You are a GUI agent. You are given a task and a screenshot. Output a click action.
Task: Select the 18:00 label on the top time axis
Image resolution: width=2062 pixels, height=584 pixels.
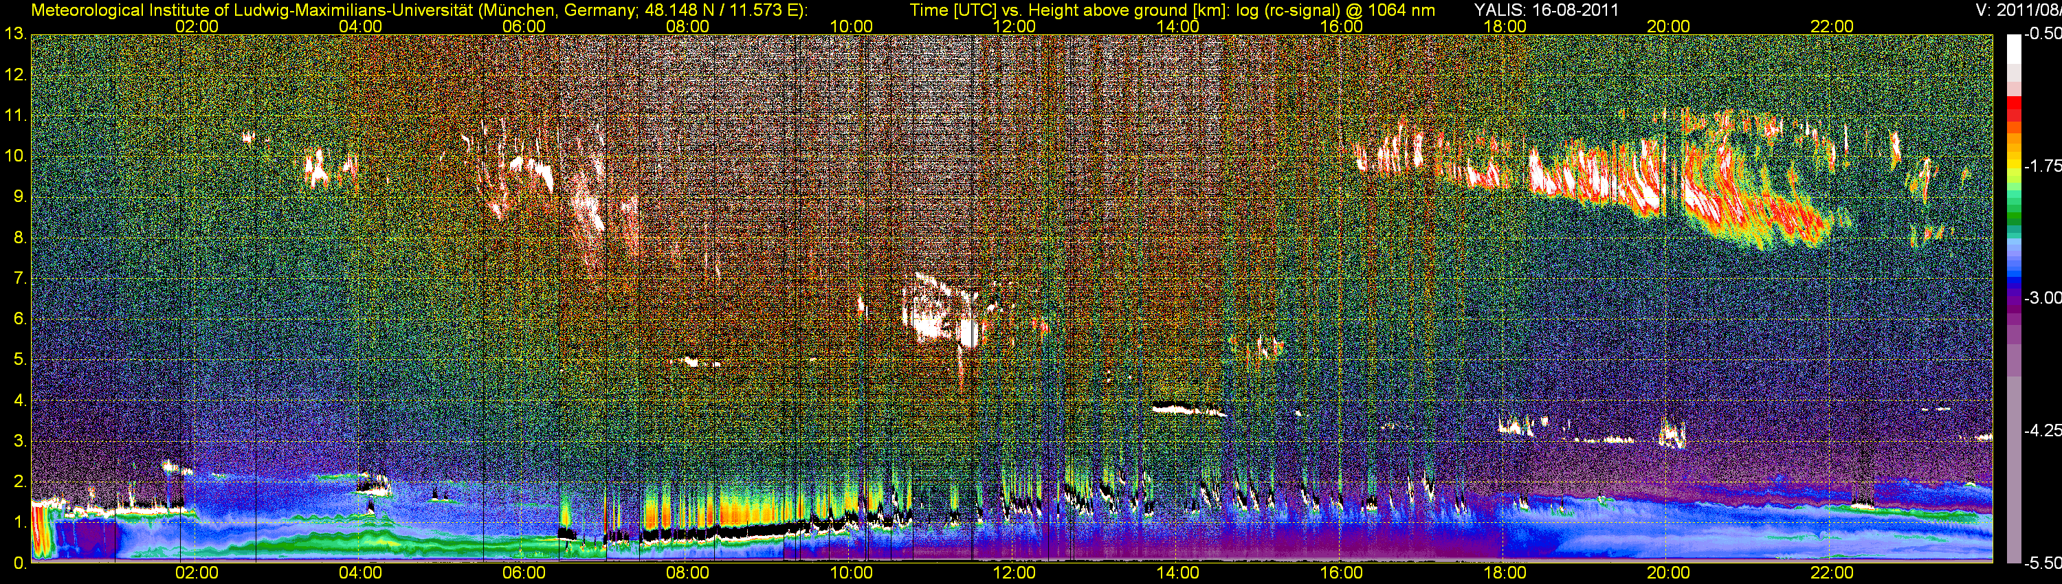click(x=1505, y=26)
